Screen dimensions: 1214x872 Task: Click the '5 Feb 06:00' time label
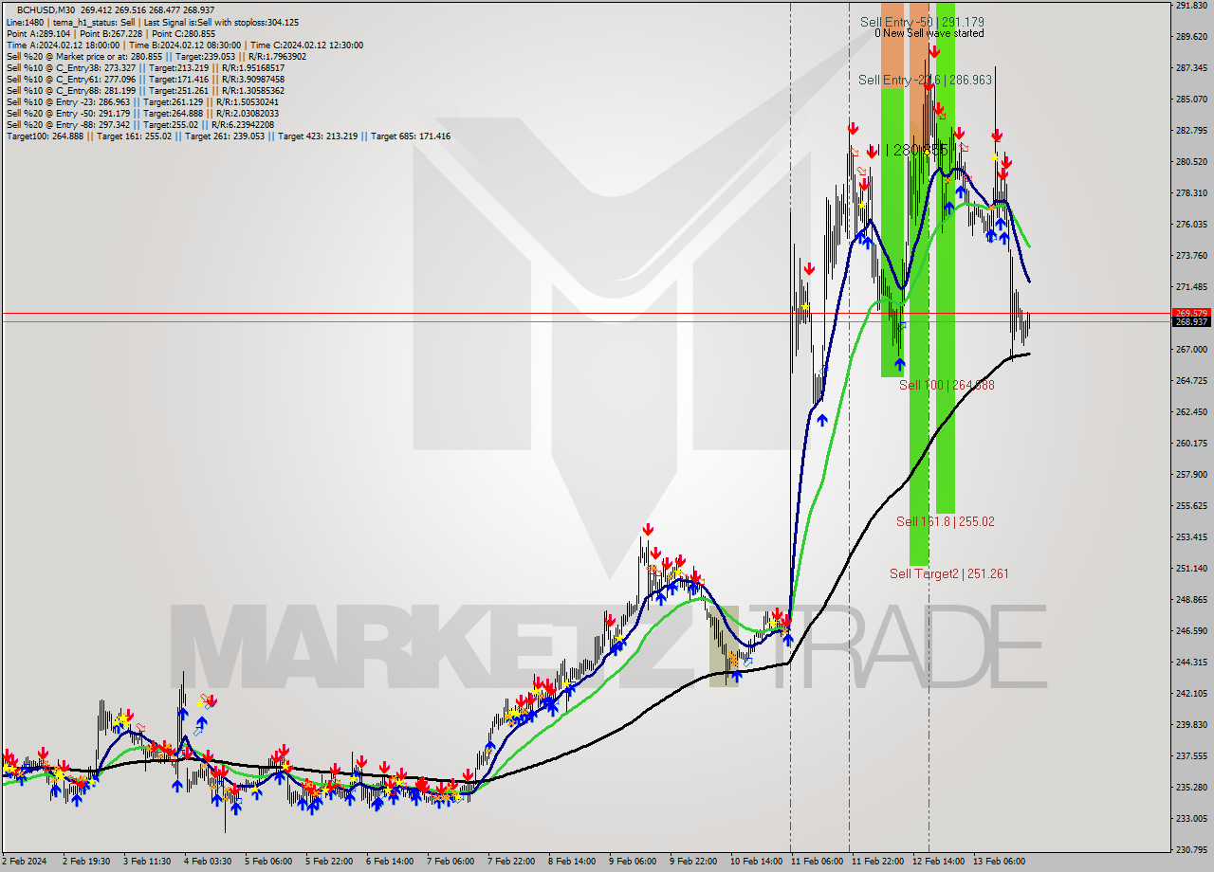(x=268, y=862)
